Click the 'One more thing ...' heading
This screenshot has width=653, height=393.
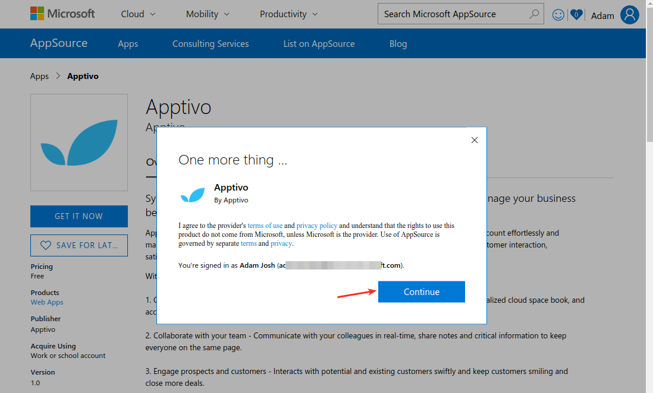tap(233, 160)
